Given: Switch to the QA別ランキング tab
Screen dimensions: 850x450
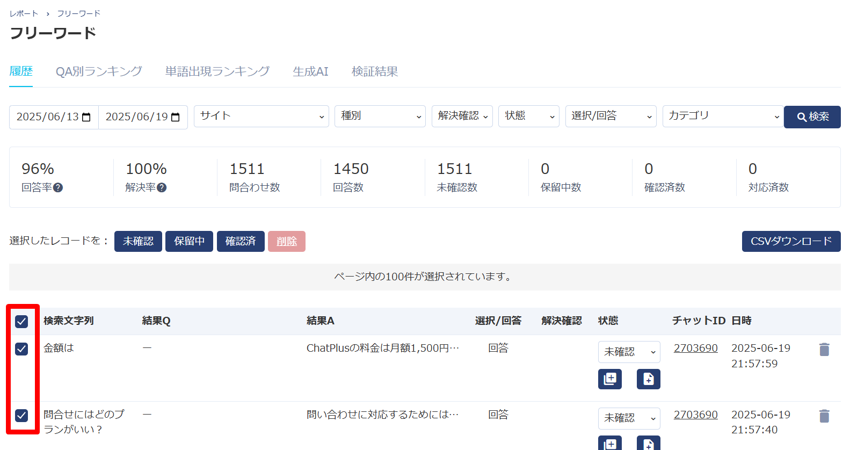Looking at the screenshot, I should (x=99, y=71).
